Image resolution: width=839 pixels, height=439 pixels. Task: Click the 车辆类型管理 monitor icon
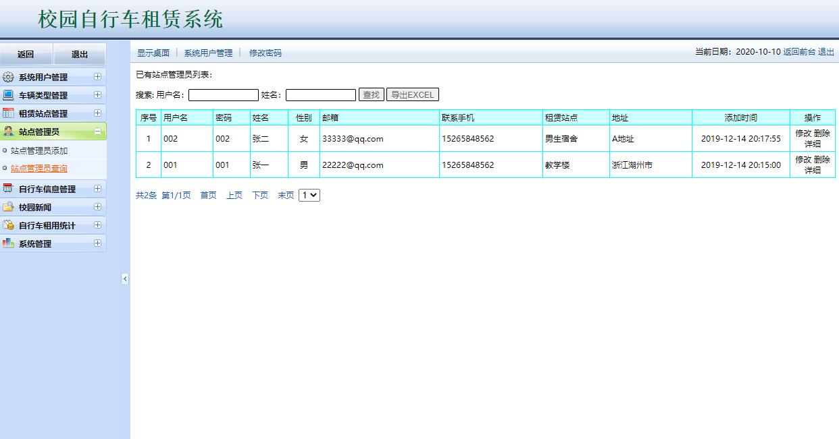click(10, 94)
